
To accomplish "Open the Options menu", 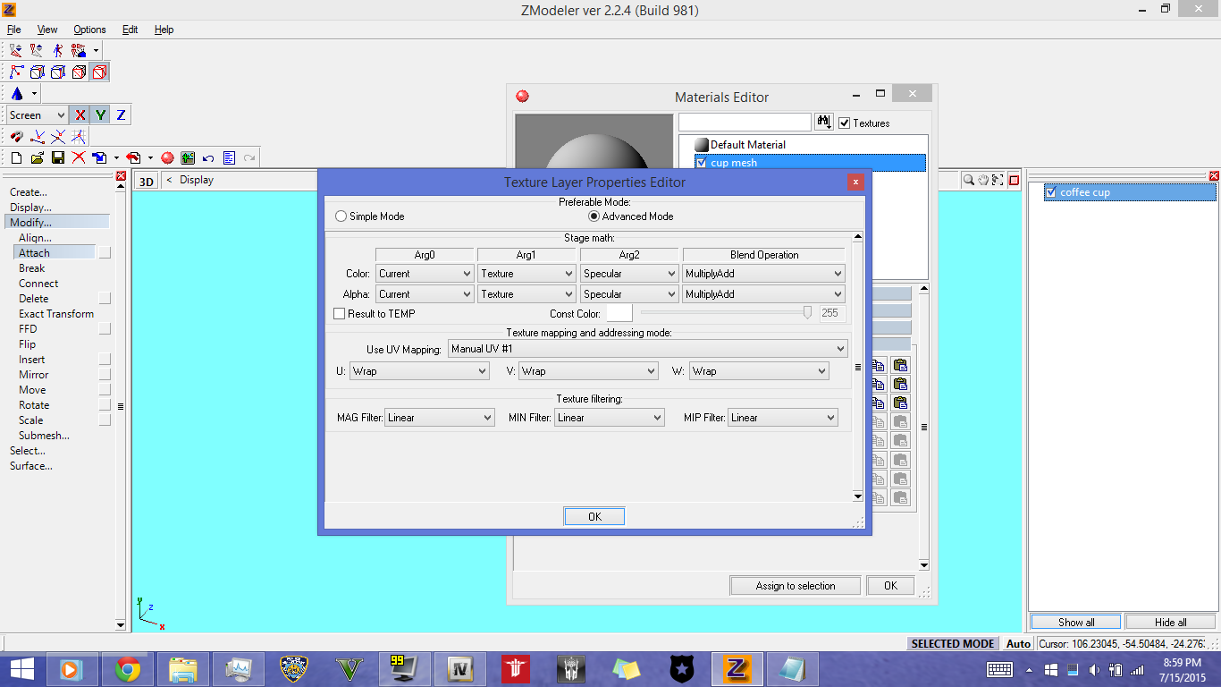I will click(x=89, y=30).
